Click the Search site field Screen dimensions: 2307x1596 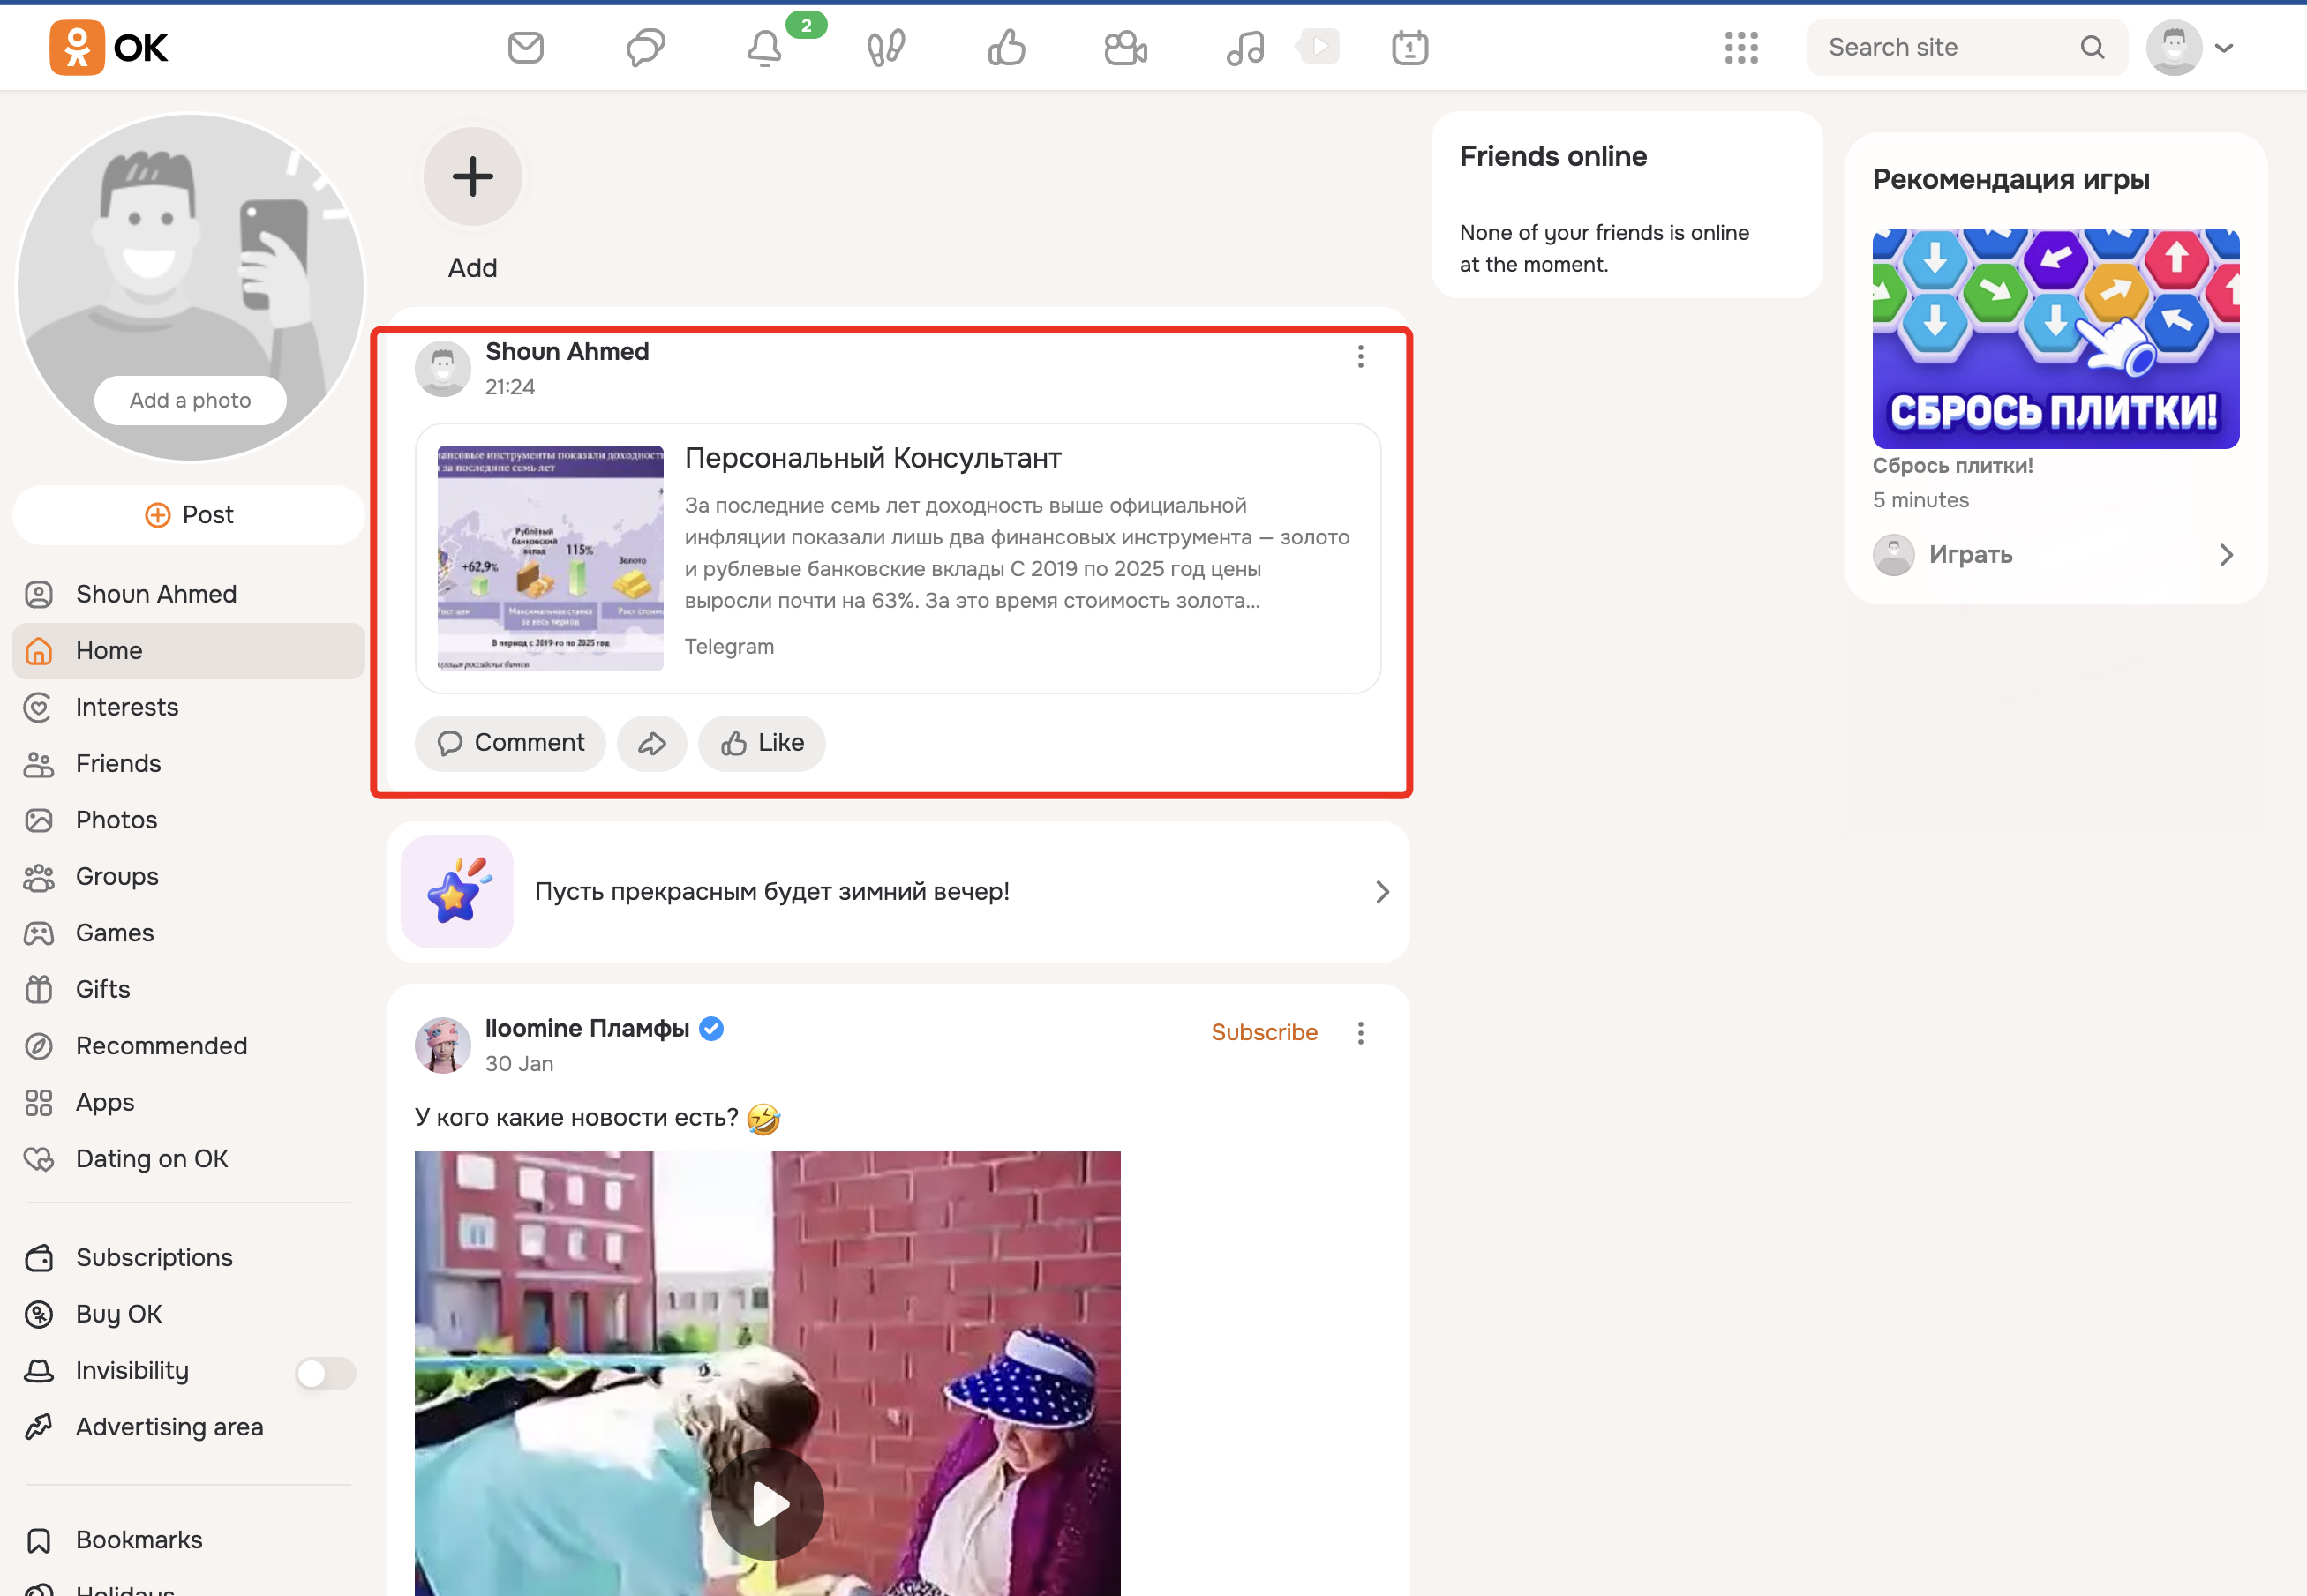(1941, 47)
